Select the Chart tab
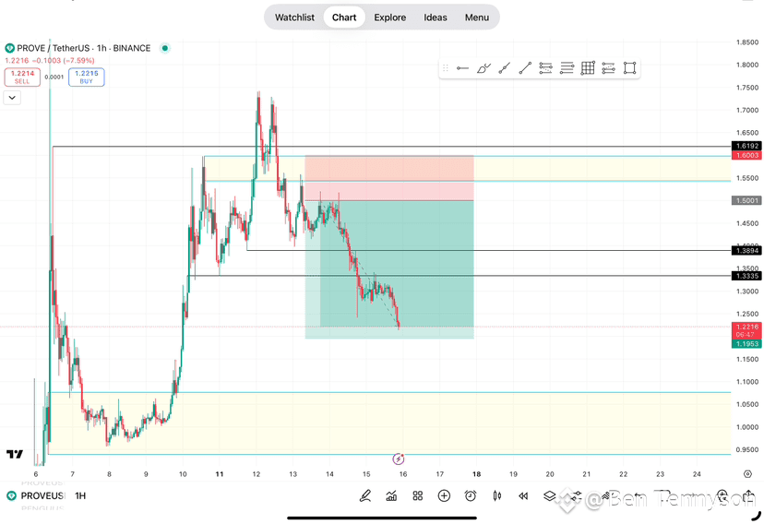The image size is (764, 524). pyautogui.click(x=344, y=17)
